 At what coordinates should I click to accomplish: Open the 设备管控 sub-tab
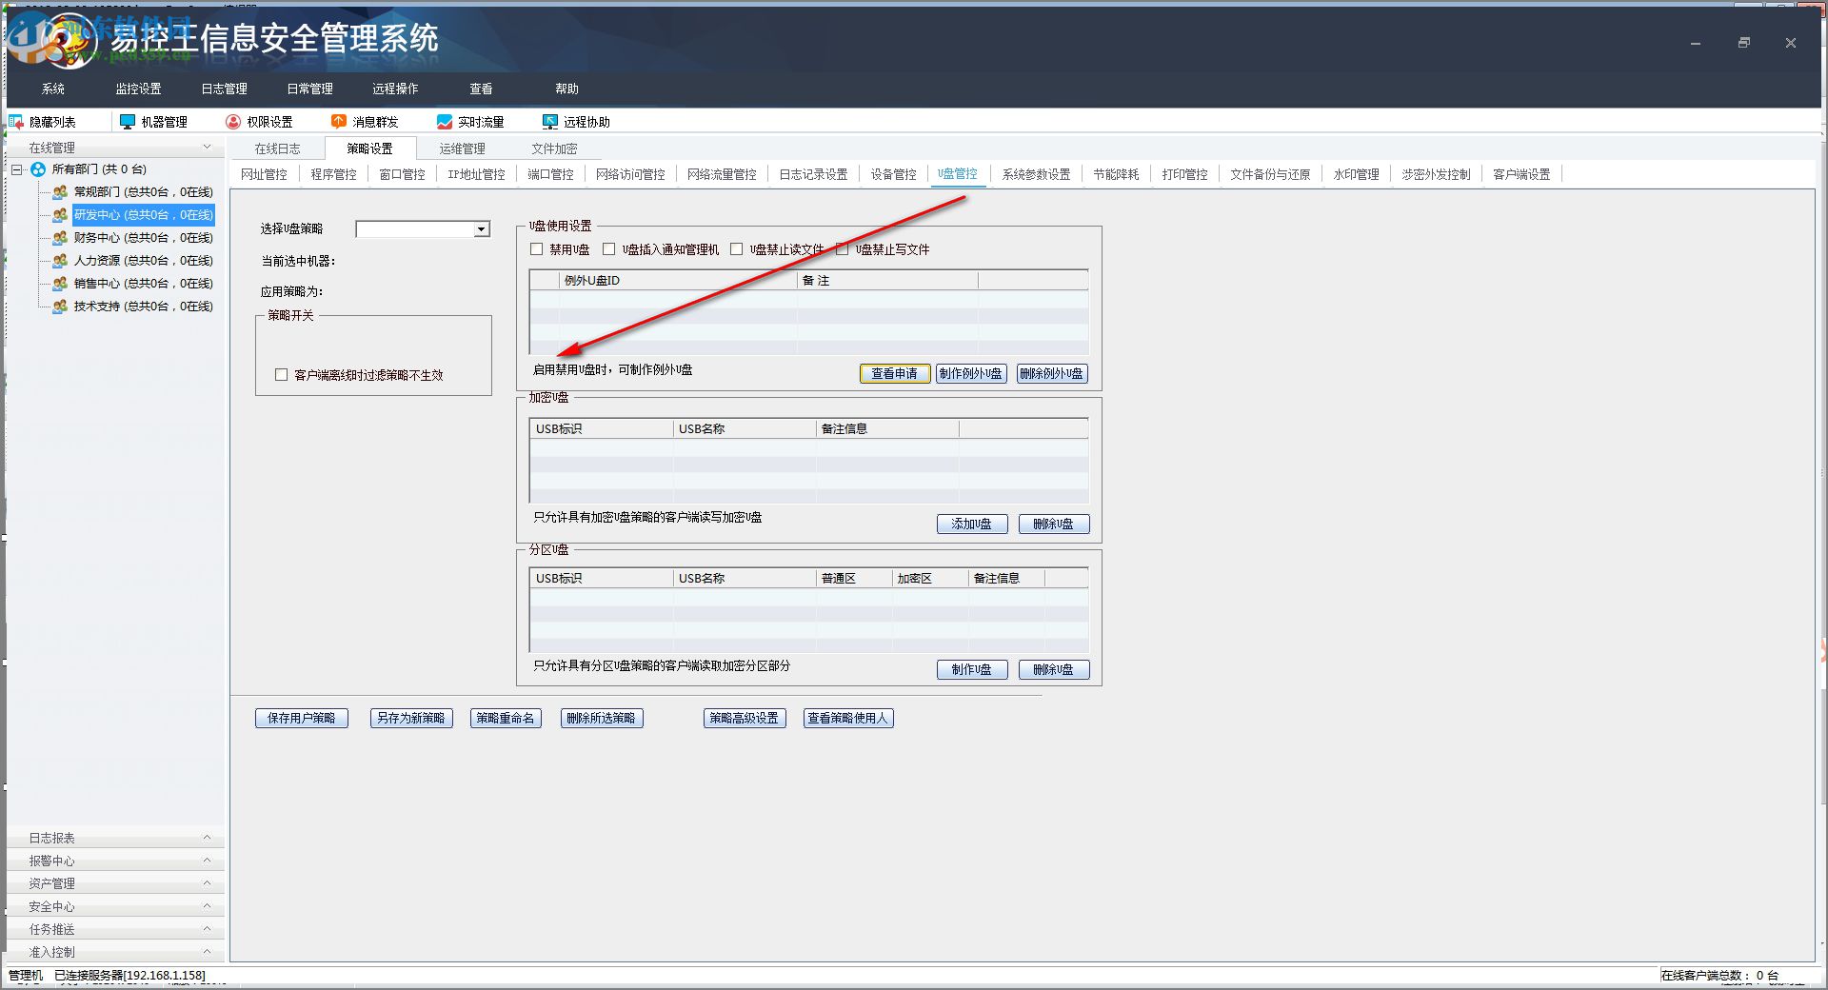tap(893, 174)
